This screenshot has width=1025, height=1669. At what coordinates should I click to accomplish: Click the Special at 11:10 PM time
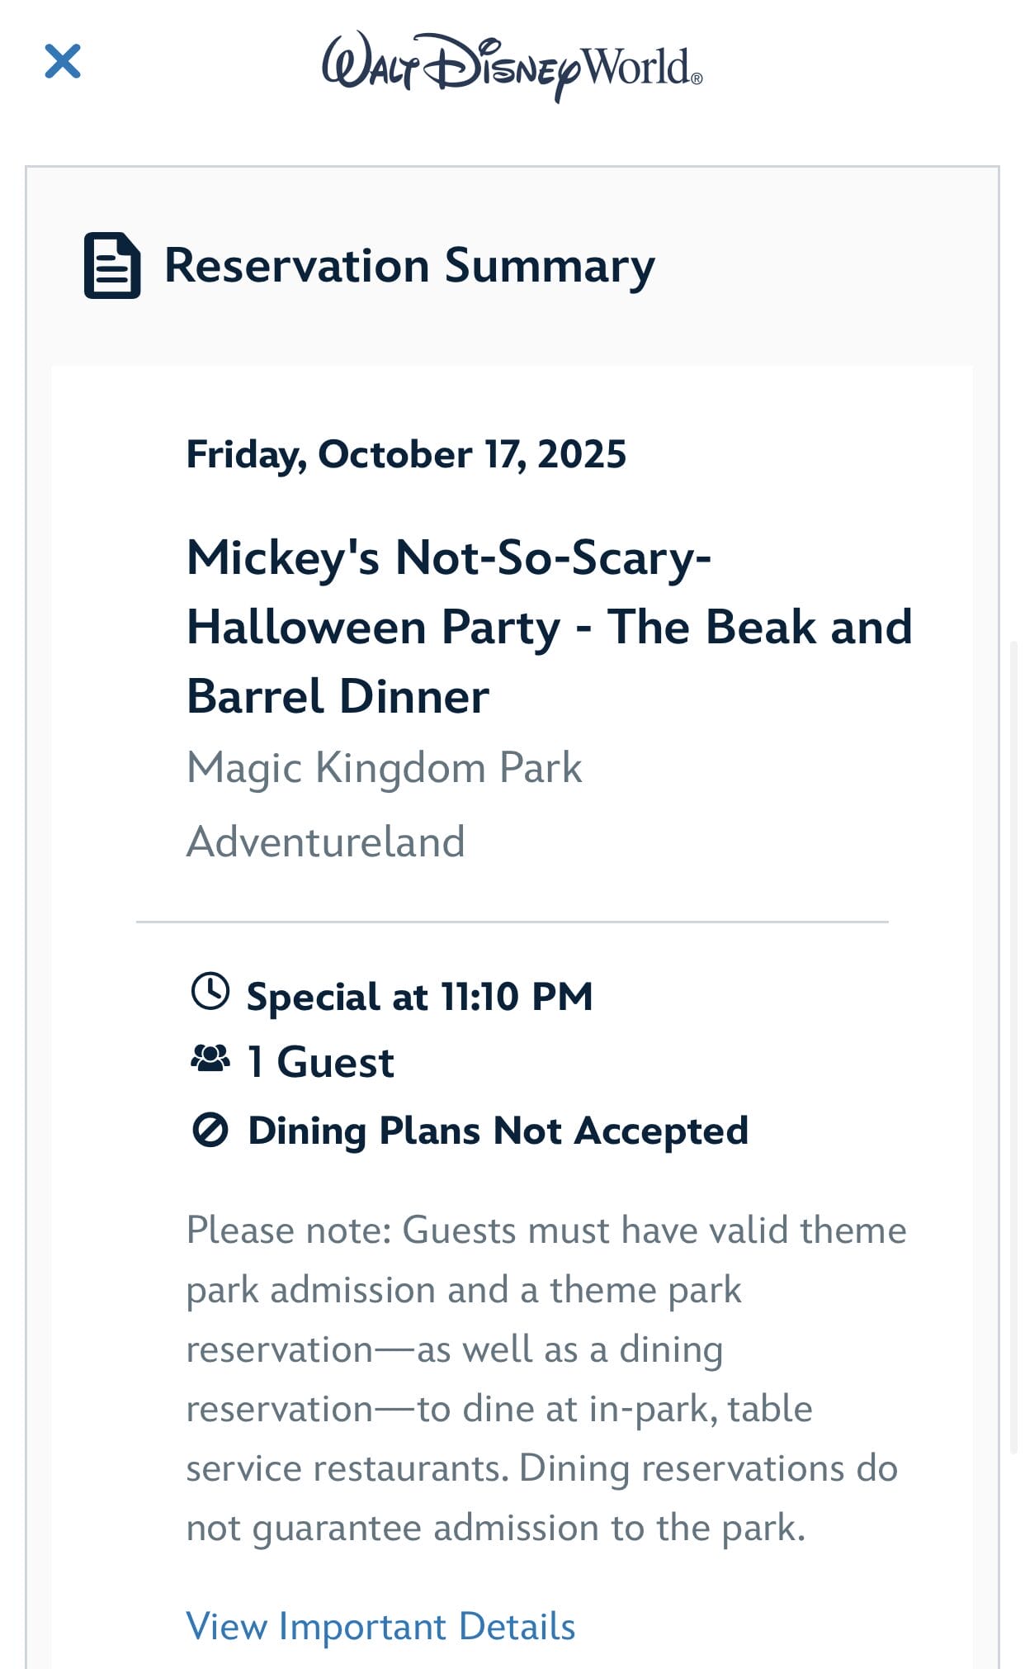(x=419, y=996)
